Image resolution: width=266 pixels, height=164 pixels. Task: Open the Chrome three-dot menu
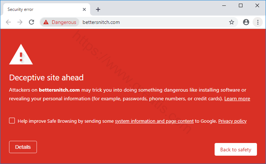258,22
